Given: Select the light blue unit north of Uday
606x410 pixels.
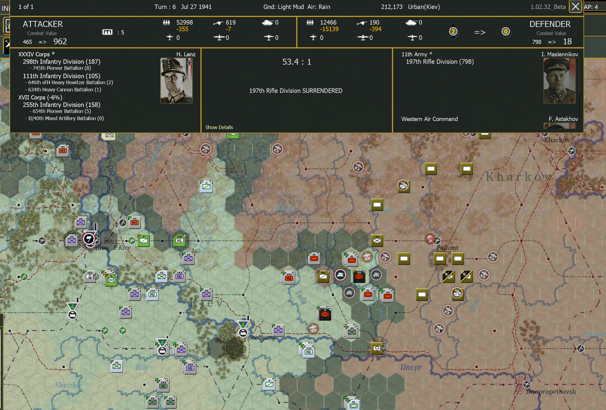Looking at the screenshot, I should click(206, 186).
